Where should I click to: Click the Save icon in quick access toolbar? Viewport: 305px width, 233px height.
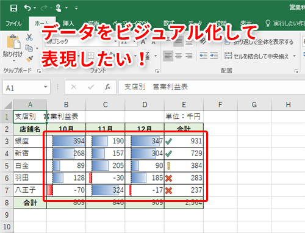(13, 8)
